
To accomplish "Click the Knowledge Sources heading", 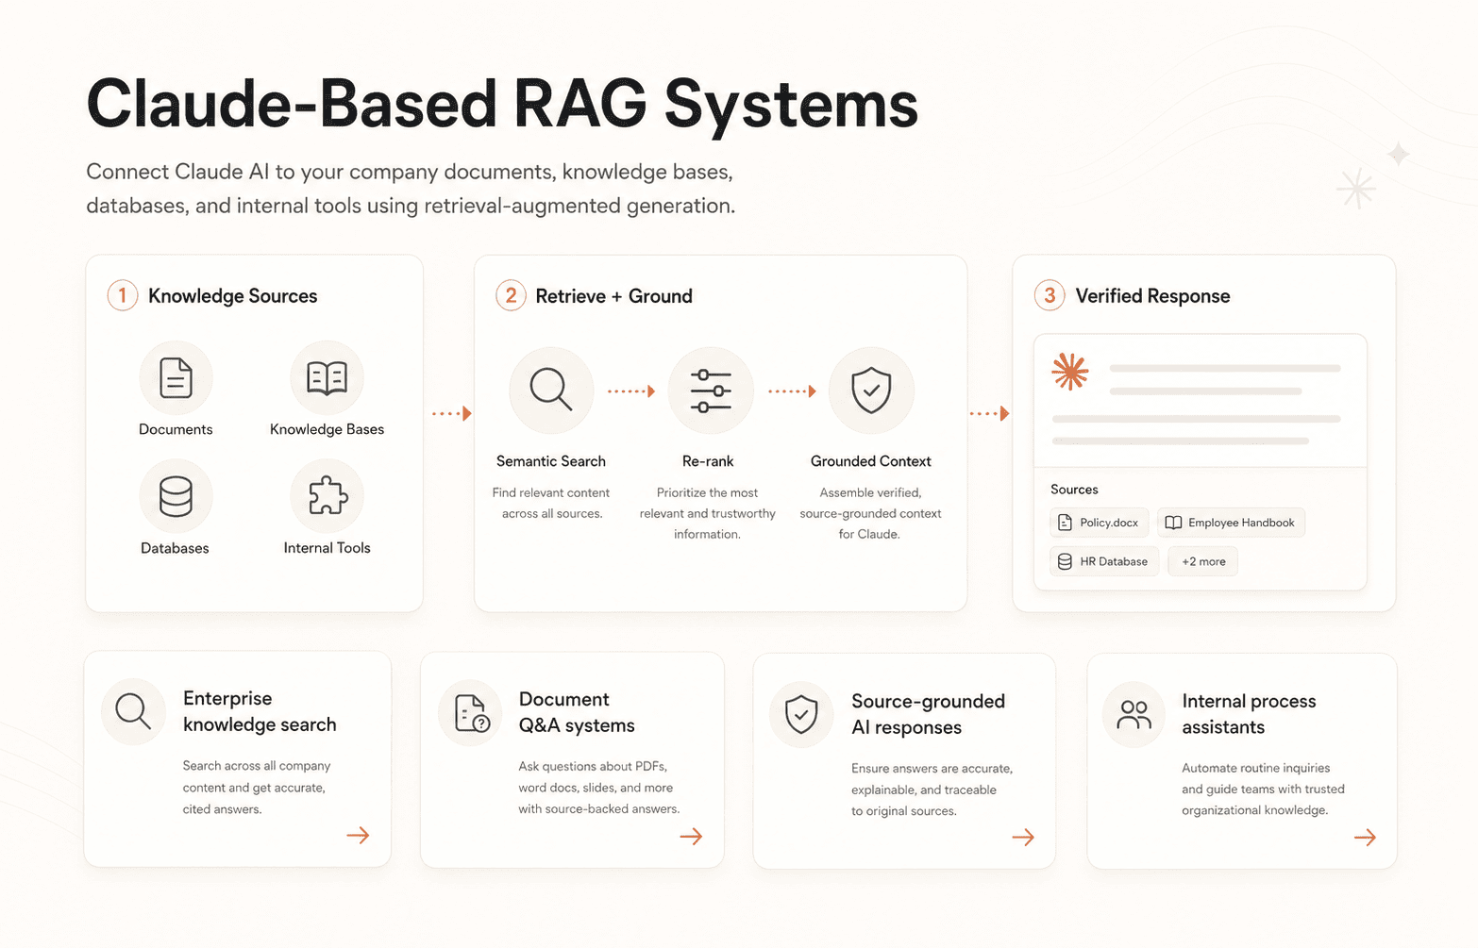I will tap(232, 296).
